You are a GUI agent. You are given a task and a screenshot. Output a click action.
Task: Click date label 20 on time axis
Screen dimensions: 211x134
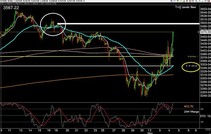click(67, 130)
